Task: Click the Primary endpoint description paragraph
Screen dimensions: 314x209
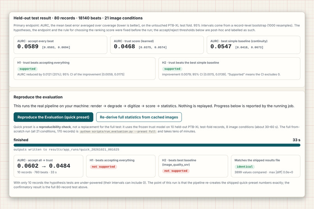Action: tap(157, 28)
